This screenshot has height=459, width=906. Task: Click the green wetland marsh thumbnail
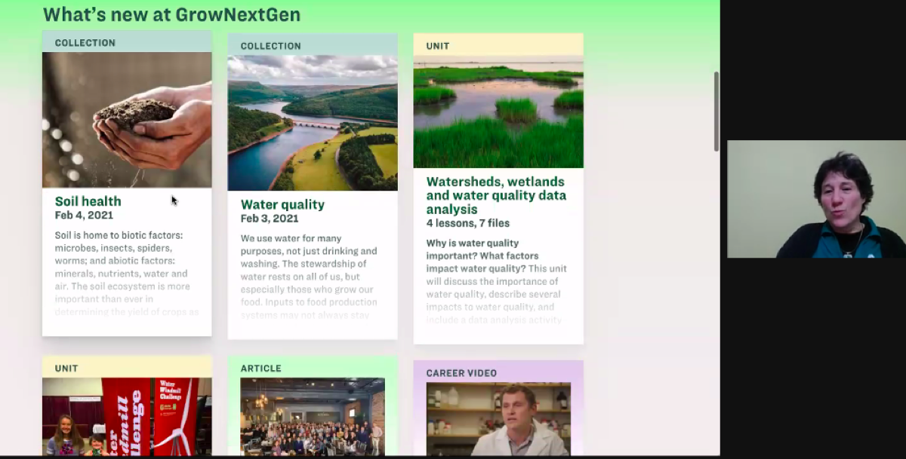[498, 110]
